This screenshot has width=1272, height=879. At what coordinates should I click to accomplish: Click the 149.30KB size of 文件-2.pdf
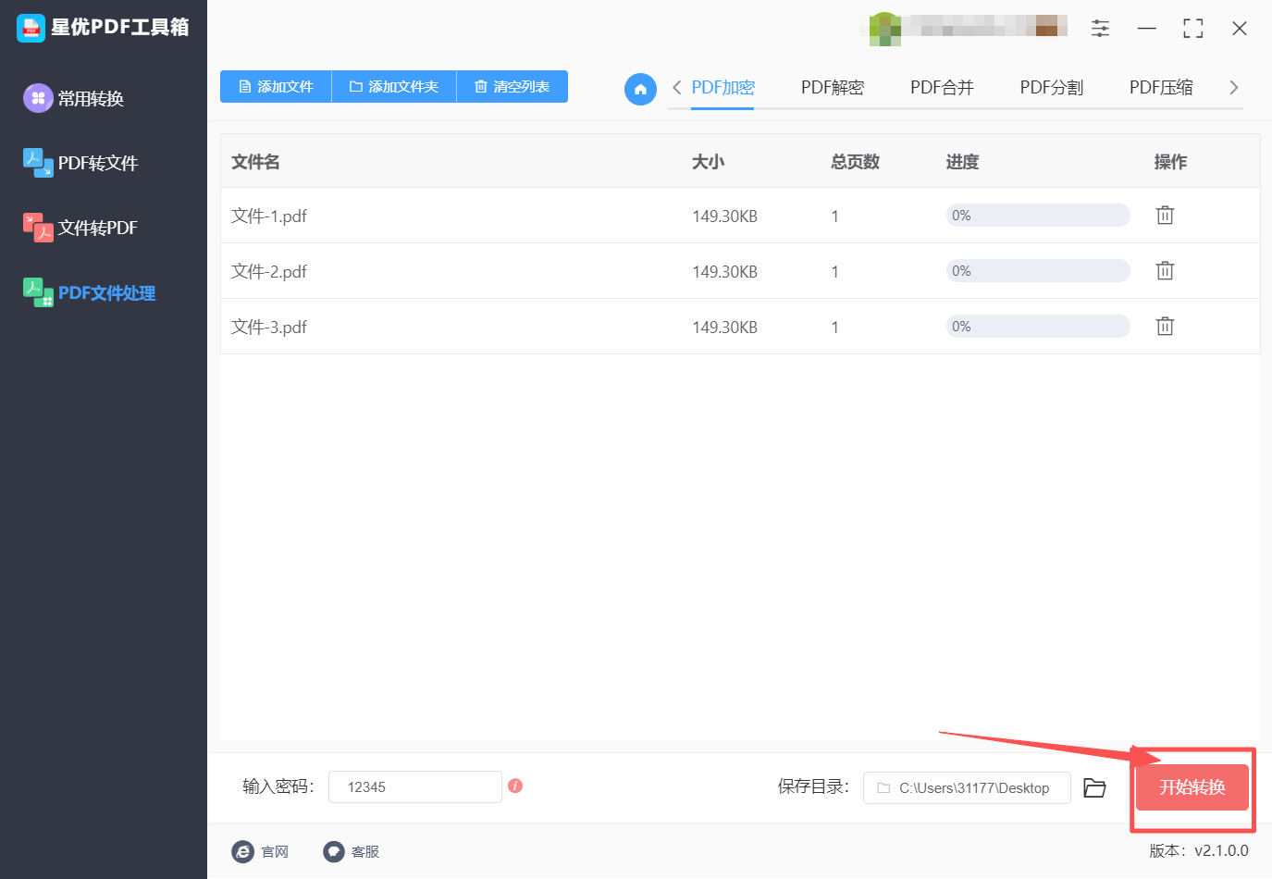(x=724, y=272)
